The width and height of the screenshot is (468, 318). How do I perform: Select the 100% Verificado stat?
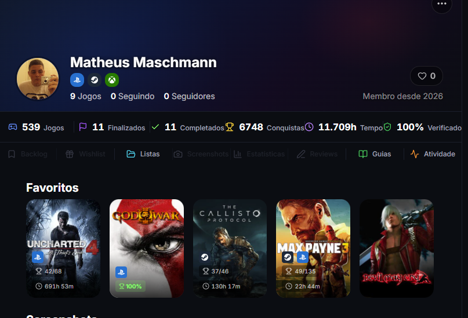tap(423, 127)
